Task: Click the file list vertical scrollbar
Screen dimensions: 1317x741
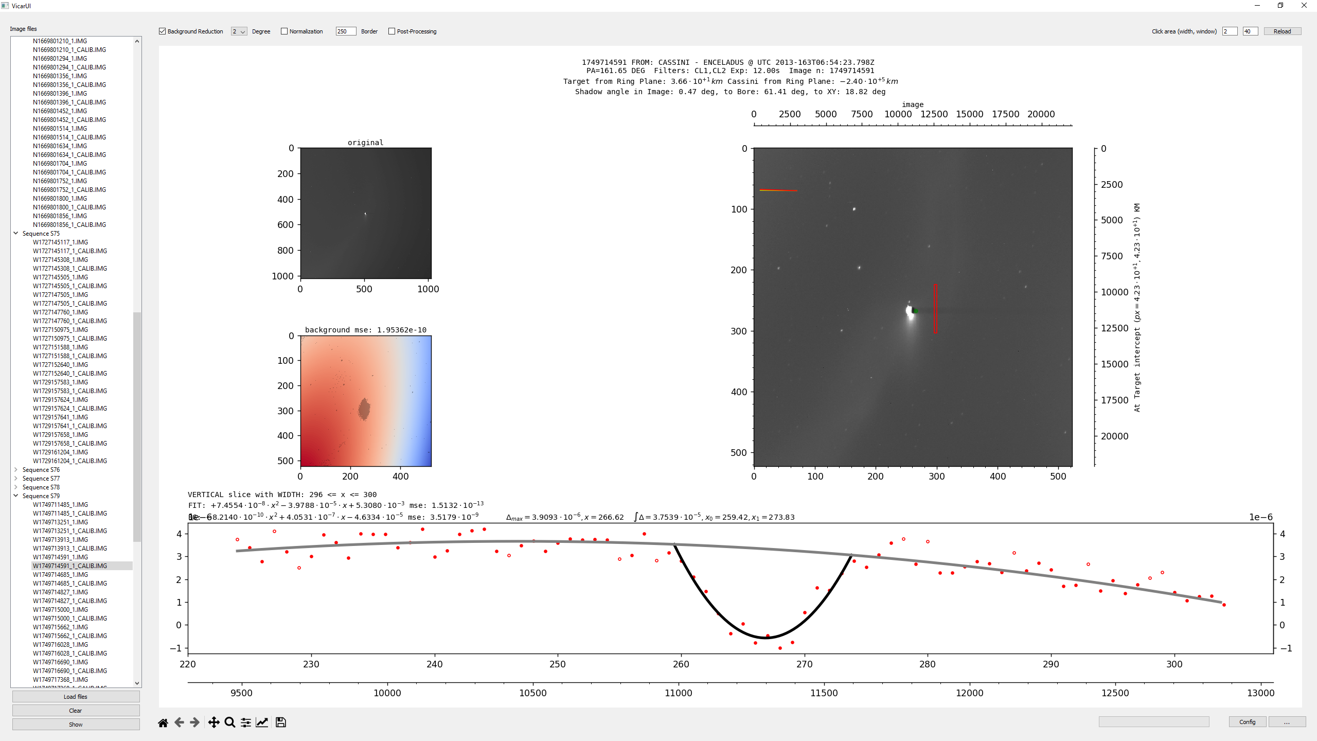Action: pos(137,426)
